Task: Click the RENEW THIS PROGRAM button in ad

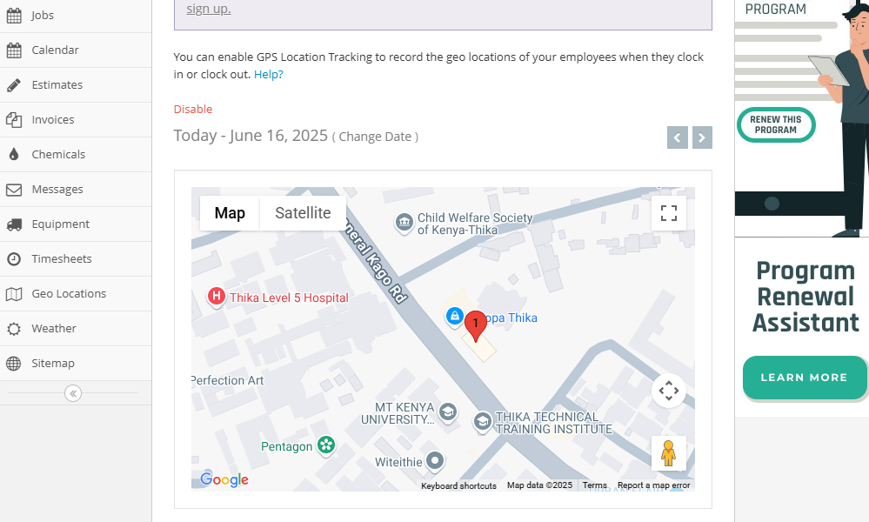Action: 776,124
